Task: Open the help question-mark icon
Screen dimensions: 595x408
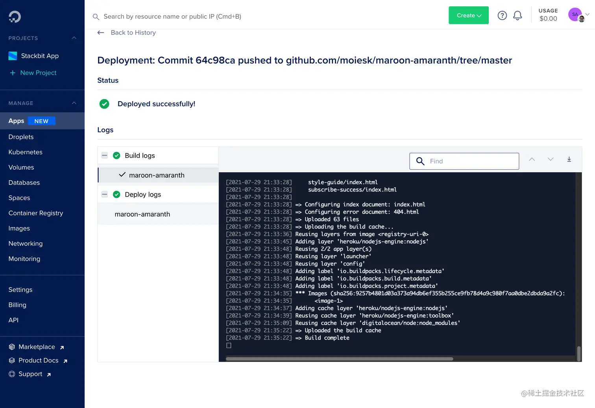Action: [x=502, y=15]
